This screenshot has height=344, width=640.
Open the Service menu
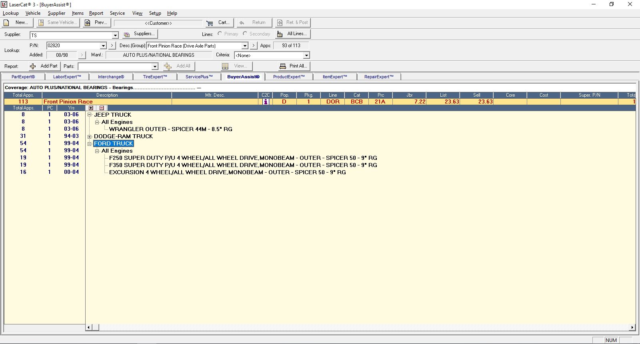117,13
